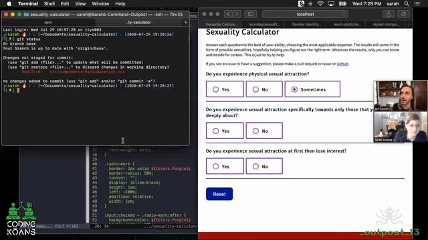The width and height of the screenshot is (428, 240).
Task: Open Spotlight search in menu bar
Action: coord(407,3)
